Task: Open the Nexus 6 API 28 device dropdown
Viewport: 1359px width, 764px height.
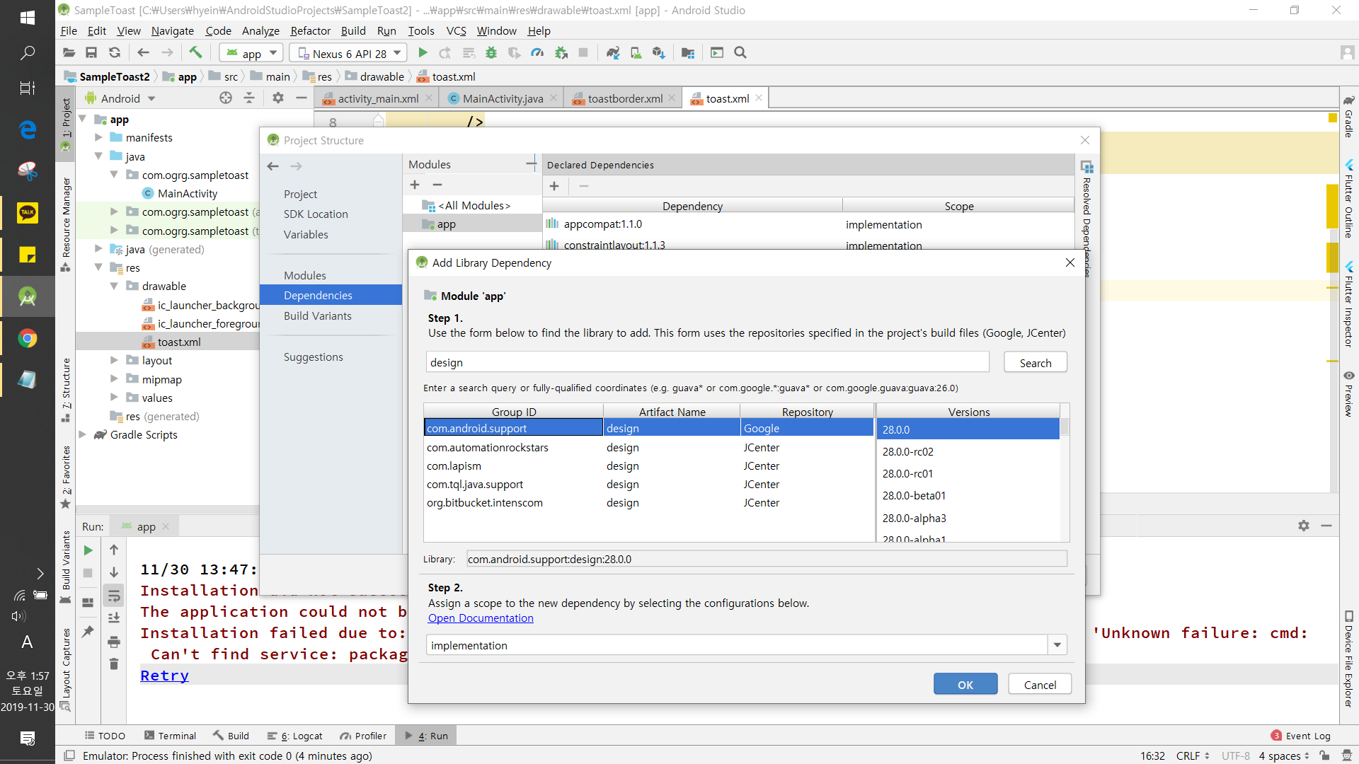Action: (x=350, y=53)
